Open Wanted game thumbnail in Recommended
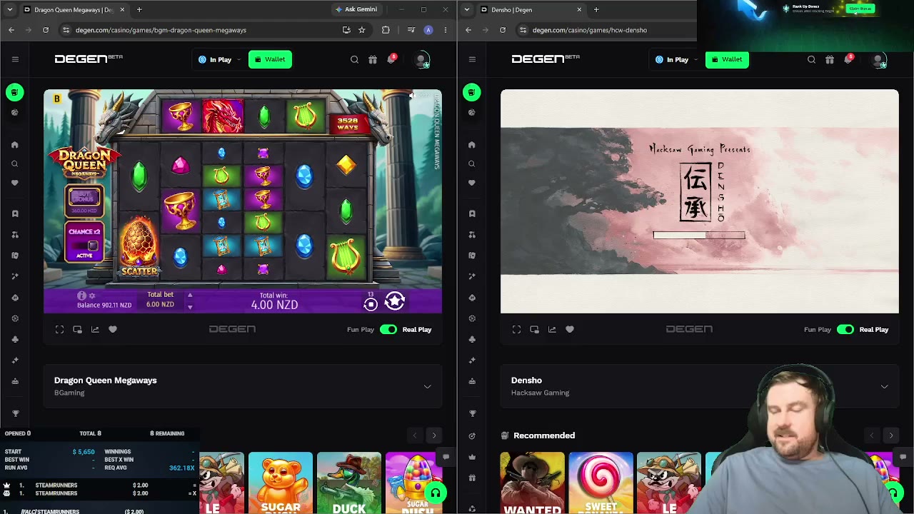Viewport: 914px width, 514px height. [532, 483]
